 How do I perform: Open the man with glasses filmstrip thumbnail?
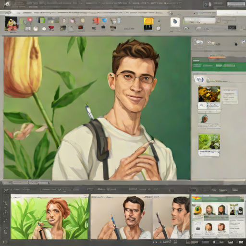[x=122, y=217]
